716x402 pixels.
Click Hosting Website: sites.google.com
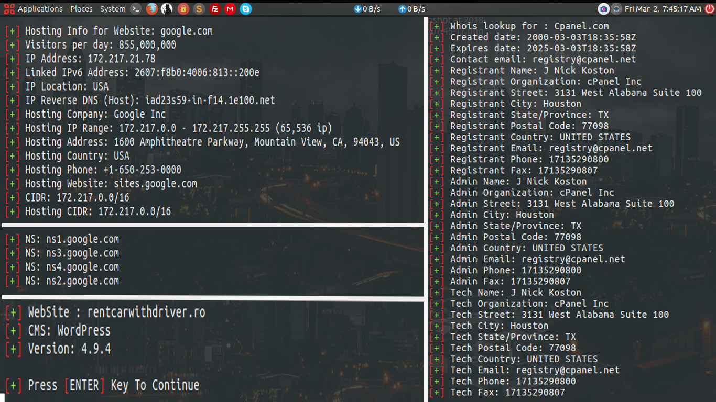pos(101,184)
